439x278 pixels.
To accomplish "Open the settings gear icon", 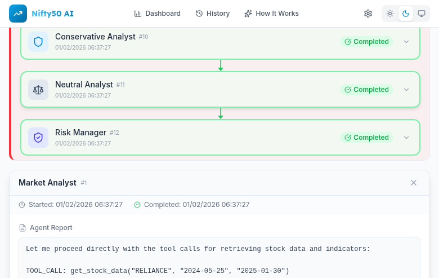I will 368,14.
